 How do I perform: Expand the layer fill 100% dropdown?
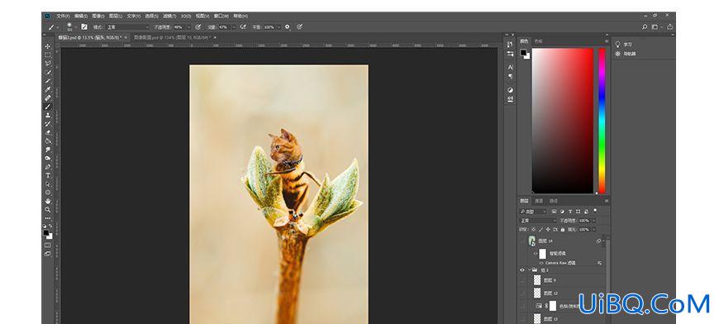click(594, 230)
